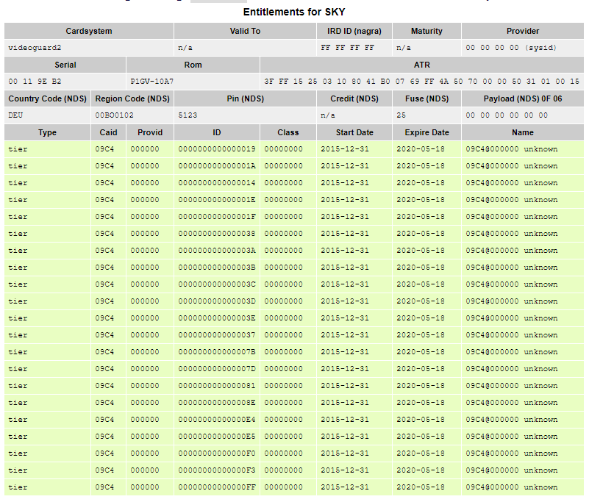The width and height of the screenshot is (589, 502).
Task: Click the Provider header cell
Action: 523,31
